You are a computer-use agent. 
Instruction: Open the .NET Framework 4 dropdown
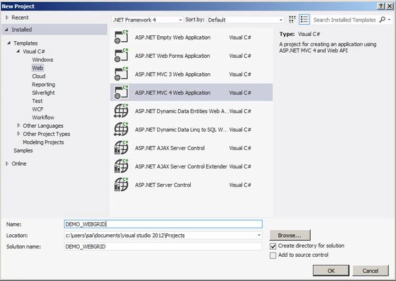(147, 20)
